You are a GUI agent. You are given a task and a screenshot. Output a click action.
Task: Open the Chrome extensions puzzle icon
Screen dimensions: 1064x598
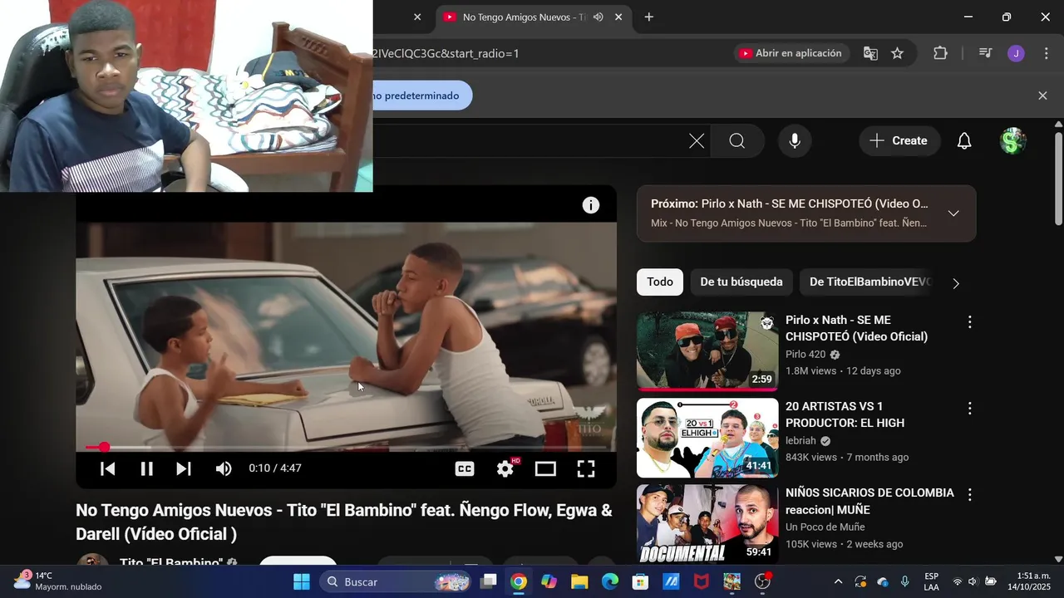click(940, 53)
